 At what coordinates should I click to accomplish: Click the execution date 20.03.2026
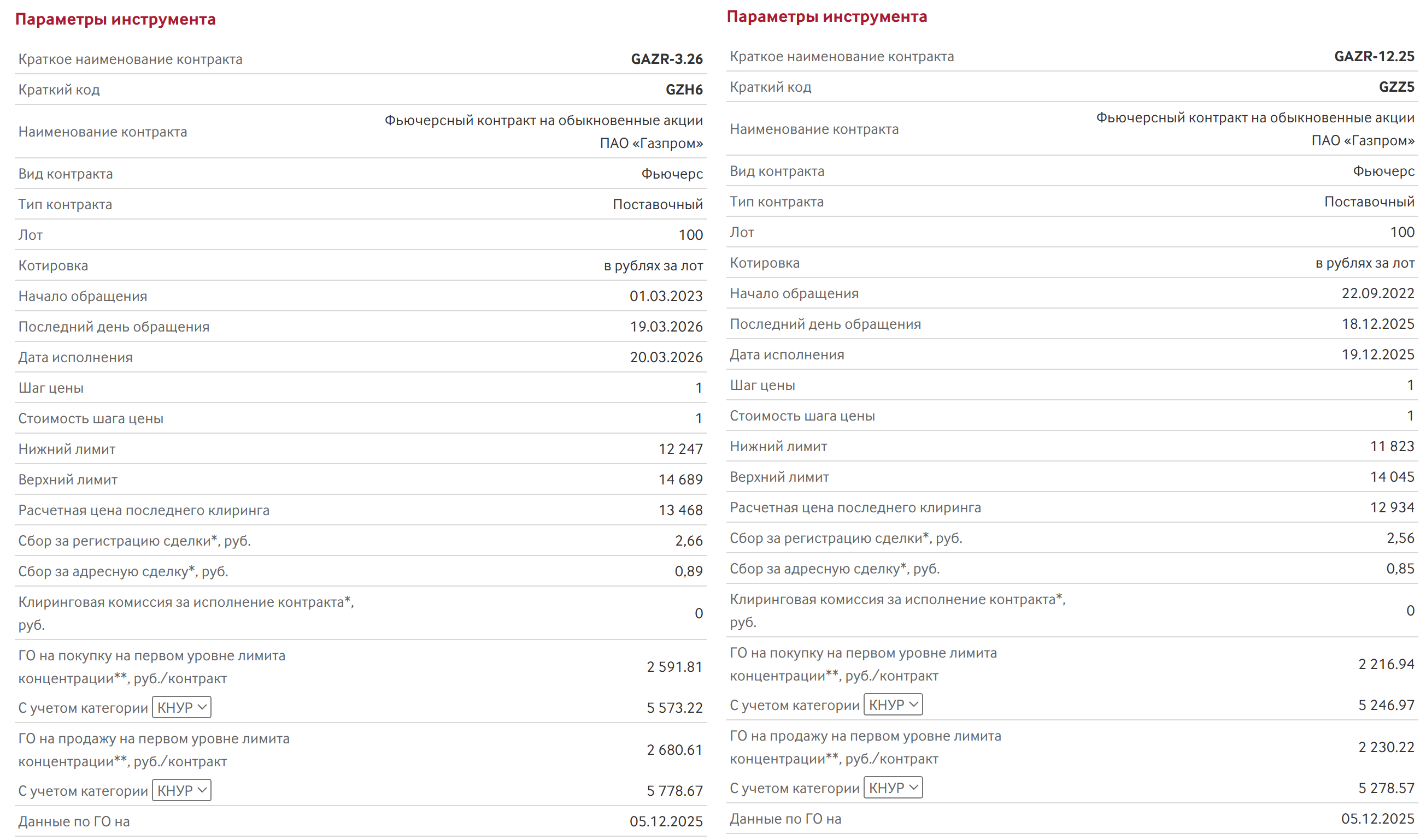(x=666, y=357)
